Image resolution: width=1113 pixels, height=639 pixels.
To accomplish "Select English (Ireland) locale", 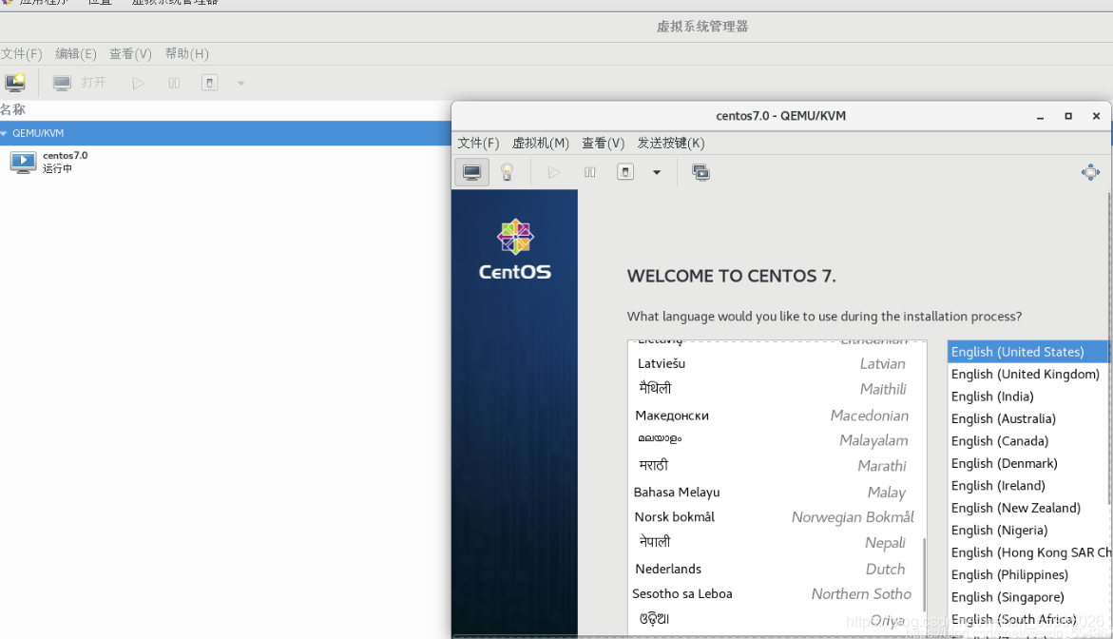I will (x=1027, y=486).
